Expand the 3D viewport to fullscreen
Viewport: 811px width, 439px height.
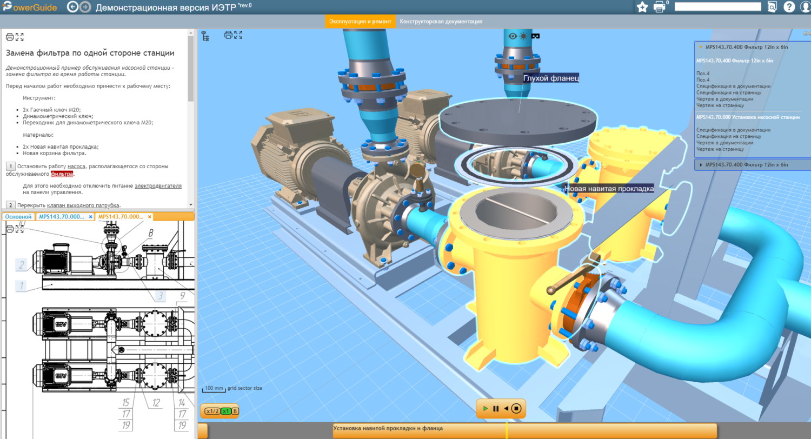(238, 35)
